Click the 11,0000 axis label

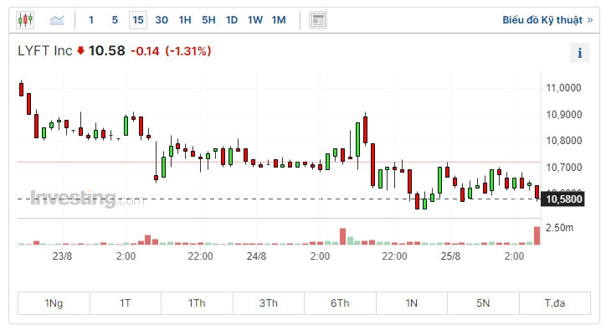tap(563, 88)
